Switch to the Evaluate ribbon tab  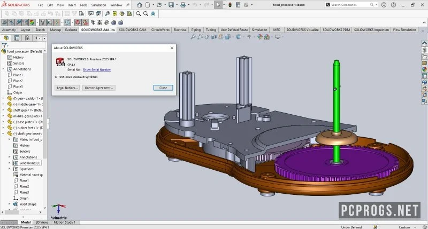point(71,30)
